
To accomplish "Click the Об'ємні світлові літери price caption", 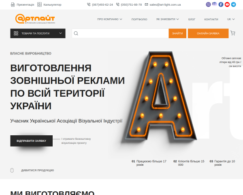I will [230, 62].
